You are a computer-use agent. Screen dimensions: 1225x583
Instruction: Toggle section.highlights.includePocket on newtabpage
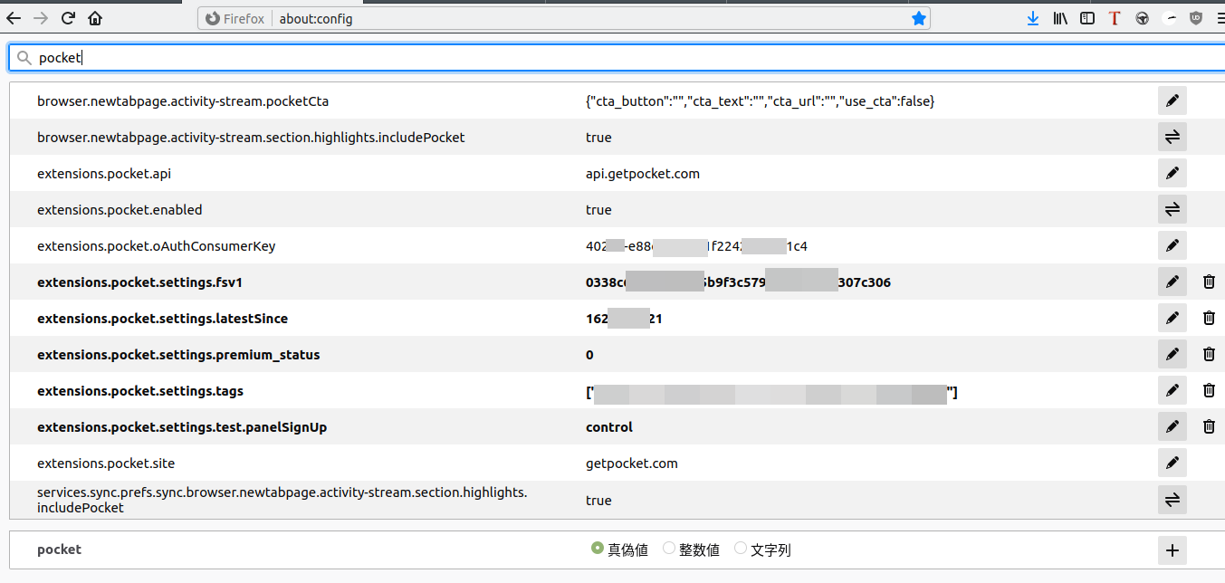tap(1172, 137)
